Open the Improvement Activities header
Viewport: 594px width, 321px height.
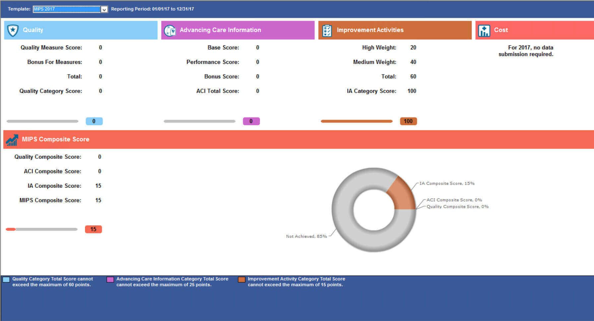click(x=395, y=30)
